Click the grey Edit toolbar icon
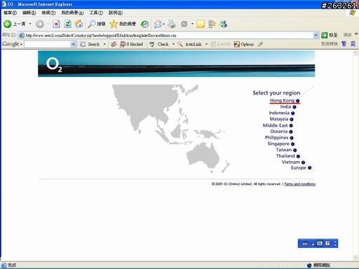This screenshot has width=359, height=269. click(184, 24)
